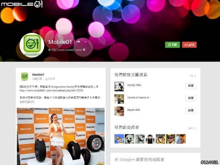
Task: Click CyrusLai's profile picture
Action: pyautogui.click(x=119, y=99)
